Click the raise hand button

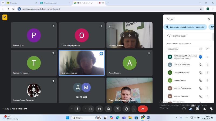126,109
